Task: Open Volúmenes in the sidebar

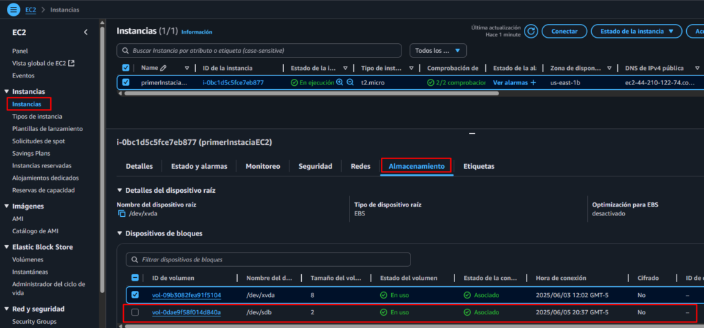Action: click(27, 259)
